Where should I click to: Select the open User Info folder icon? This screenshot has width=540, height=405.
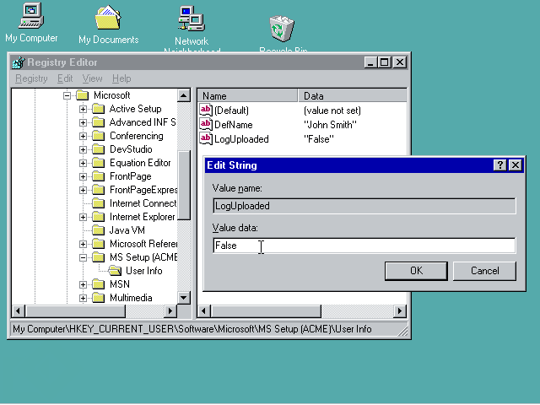click(x=115, y=271)
